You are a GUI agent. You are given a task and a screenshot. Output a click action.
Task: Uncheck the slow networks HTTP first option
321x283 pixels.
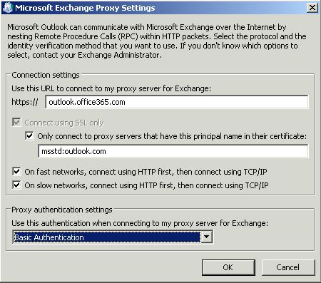[x=16, y=185]
